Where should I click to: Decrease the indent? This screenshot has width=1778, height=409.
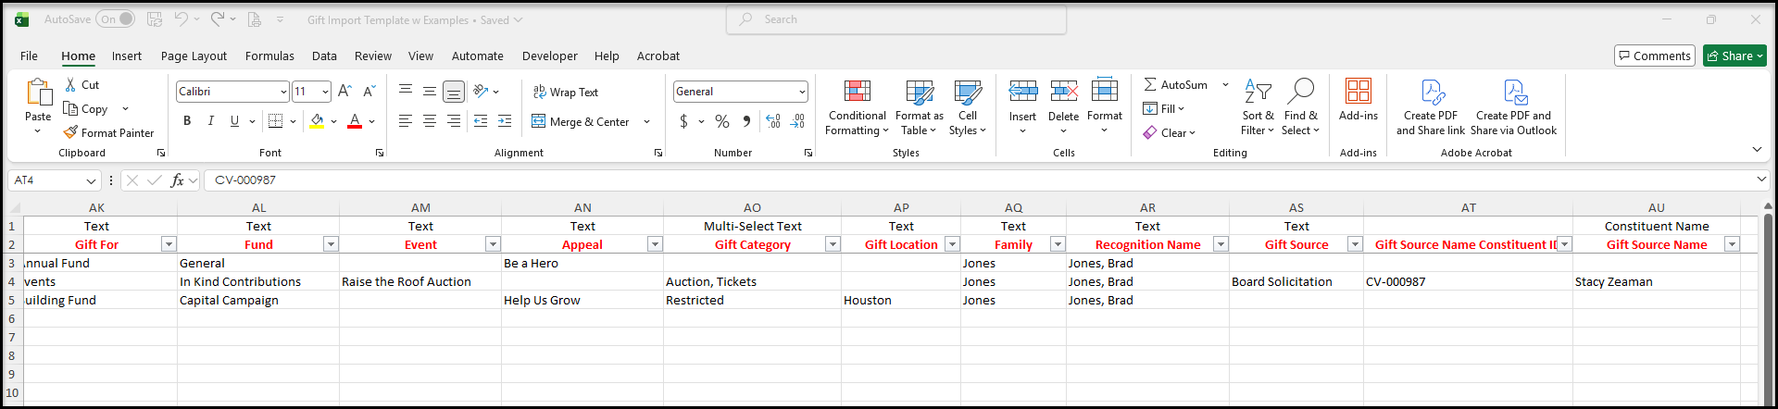[481, 121]
